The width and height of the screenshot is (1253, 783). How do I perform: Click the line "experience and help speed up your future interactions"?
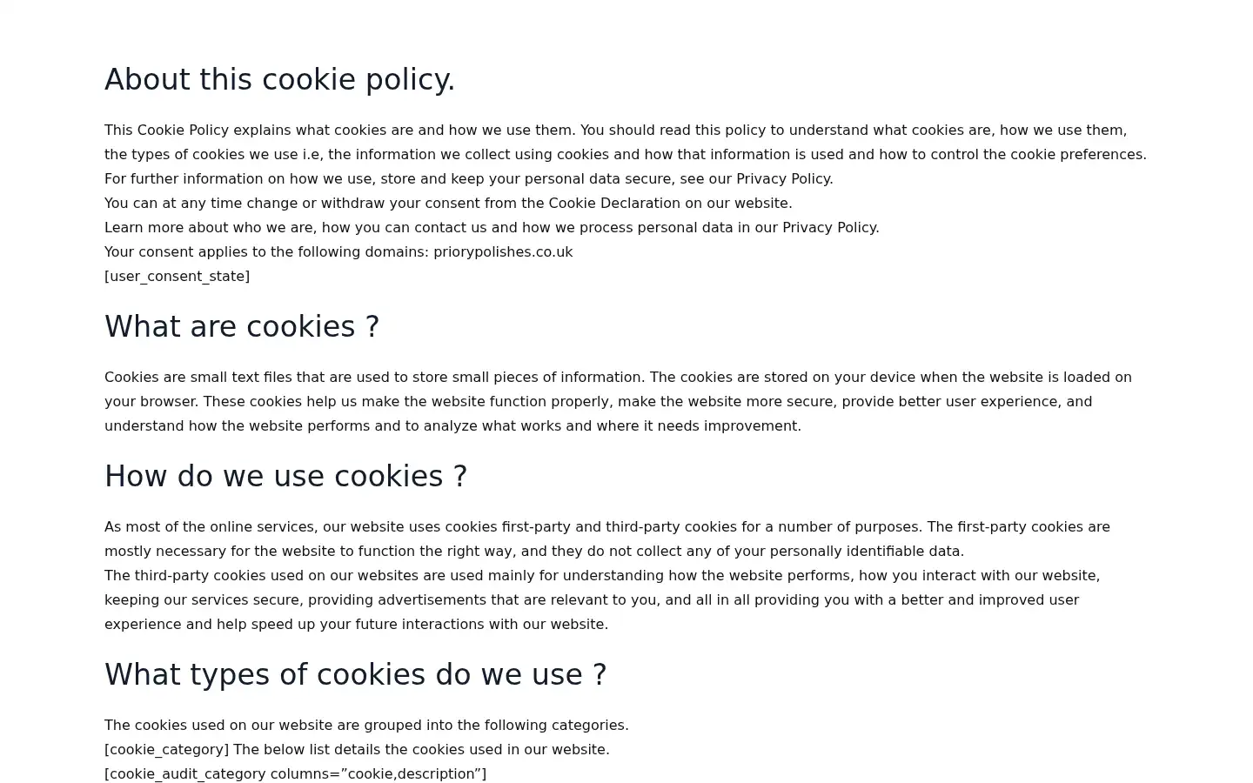(356, 624)
